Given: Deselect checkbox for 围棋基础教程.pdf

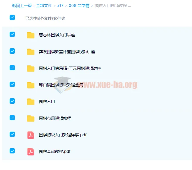Looking at the screenshot, I should pos(12,151).
